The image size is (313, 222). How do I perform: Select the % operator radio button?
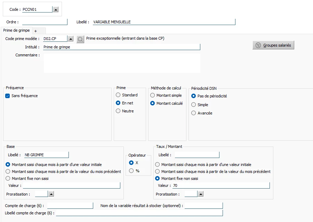131,171
